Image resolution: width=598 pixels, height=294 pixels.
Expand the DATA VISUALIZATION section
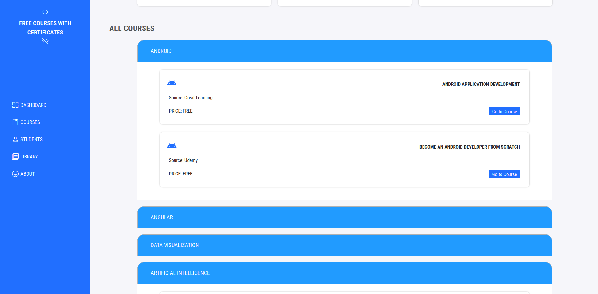345,245
